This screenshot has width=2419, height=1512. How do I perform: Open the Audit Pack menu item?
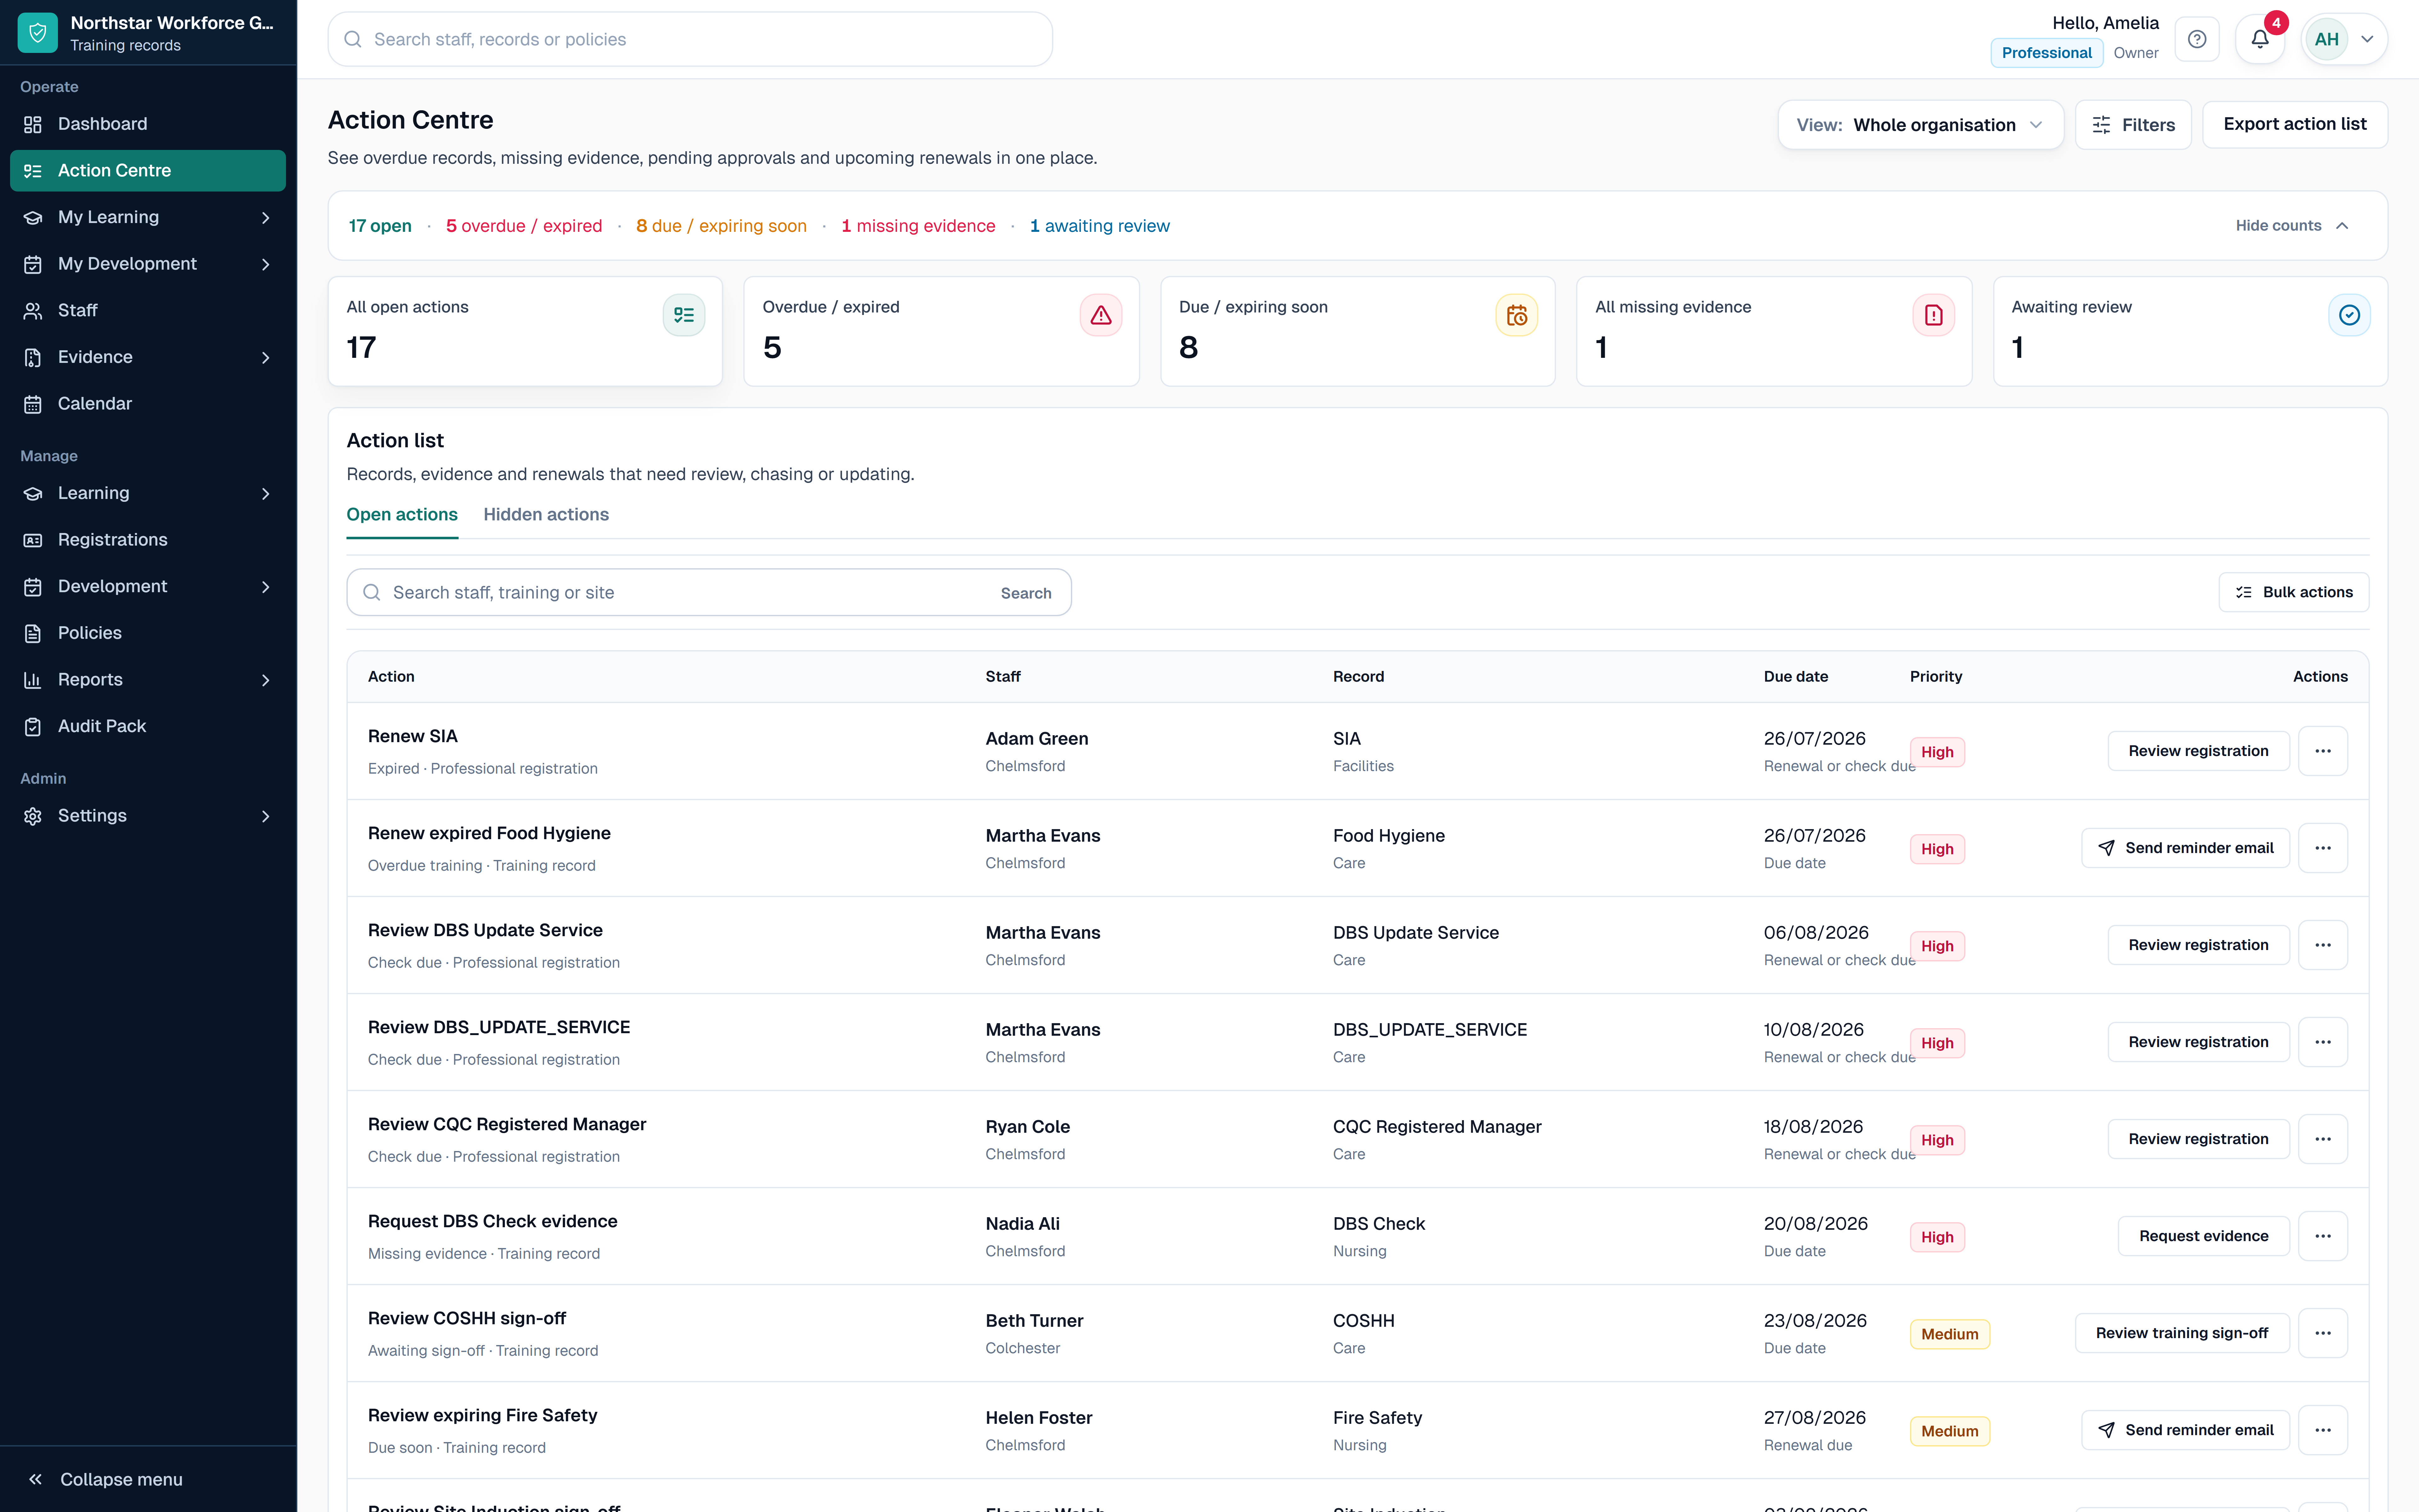[x=148, y=727]
